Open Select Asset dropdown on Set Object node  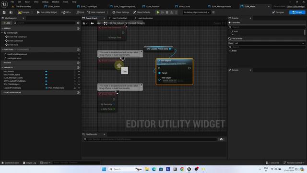point(169,81)
